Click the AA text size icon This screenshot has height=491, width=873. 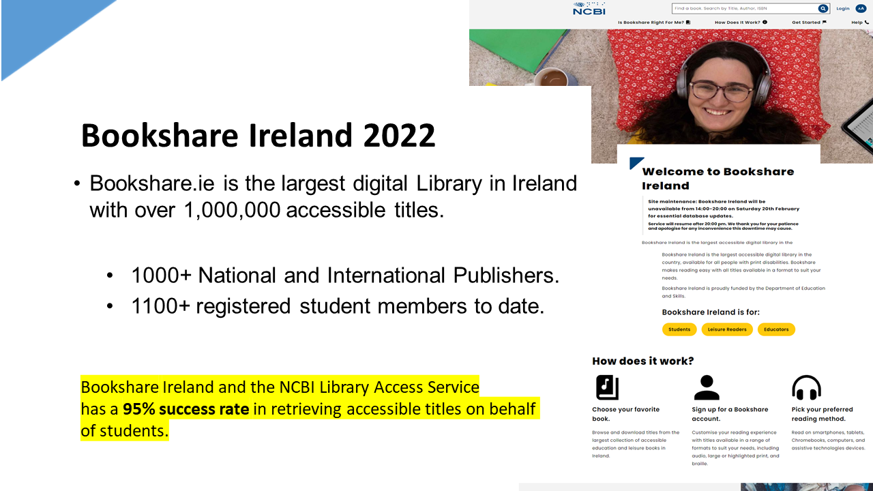coord(861,9)
